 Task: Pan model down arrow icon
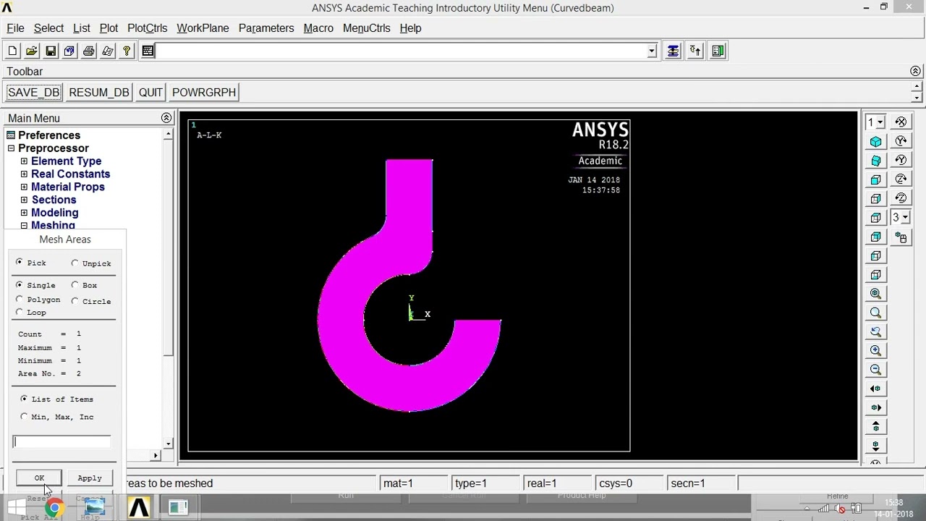[876, 445]
